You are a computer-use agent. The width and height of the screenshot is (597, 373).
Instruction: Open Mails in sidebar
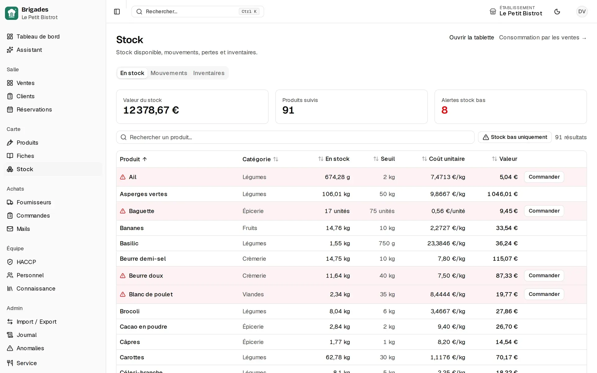click(x=53, y=229)
